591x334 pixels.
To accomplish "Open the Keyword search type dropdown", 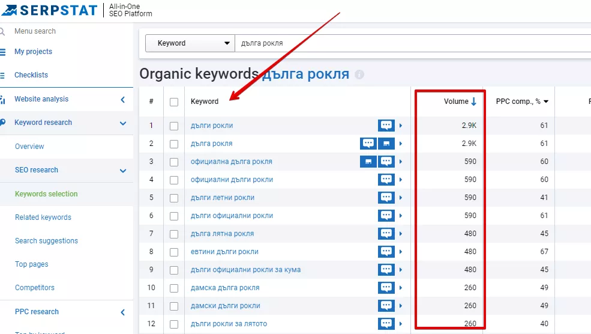I will [190, 43].
